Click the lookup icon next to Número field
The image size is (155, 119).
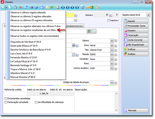111,16
